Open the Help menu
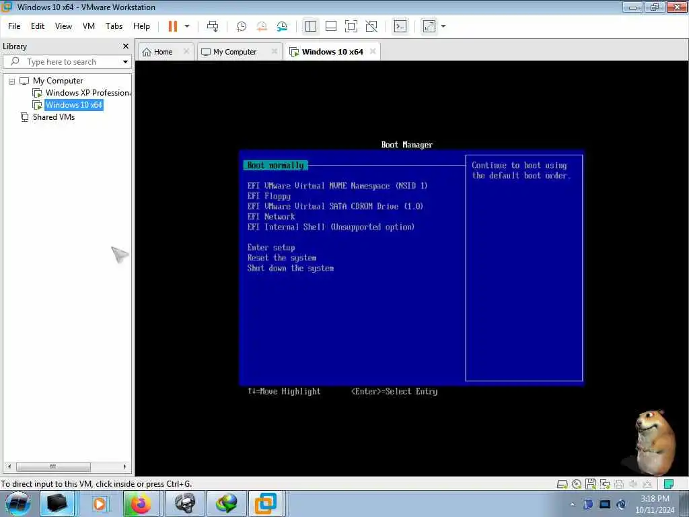 pyautogui.click(x=141, y=26)
